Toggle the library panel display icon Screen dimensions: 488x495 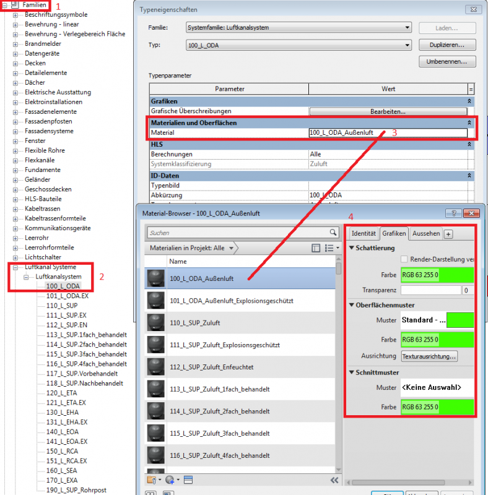click(316, 248)
